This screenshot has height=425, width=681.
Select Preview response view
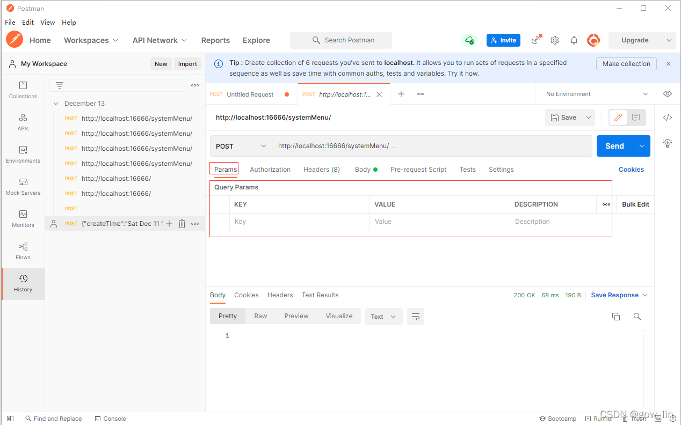click(296, 316)
